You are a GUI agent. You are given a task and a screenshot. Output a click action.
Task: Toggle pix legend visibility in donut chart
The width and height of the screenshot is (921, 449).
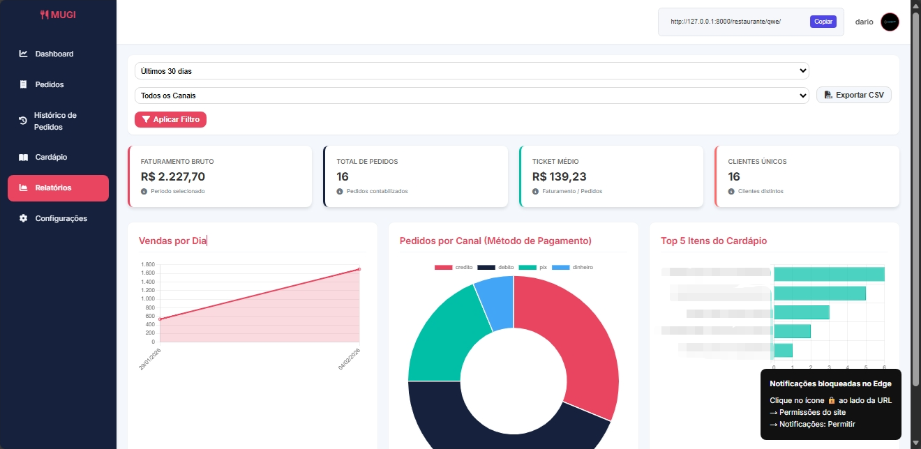[534, 268]
